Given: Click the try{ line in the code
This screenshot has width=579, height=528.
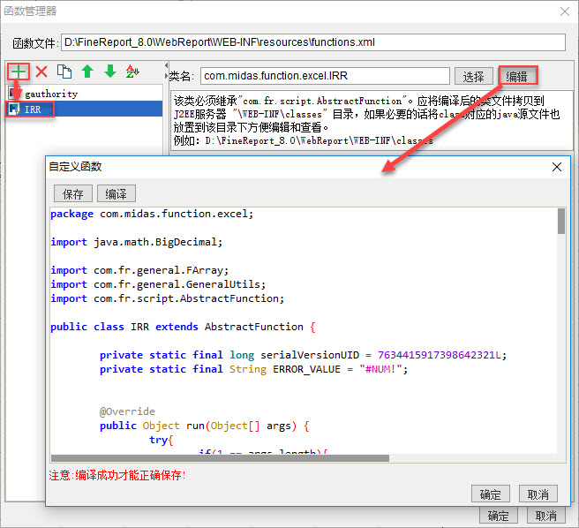Looking at the screenshot, I should coord(161,440).
